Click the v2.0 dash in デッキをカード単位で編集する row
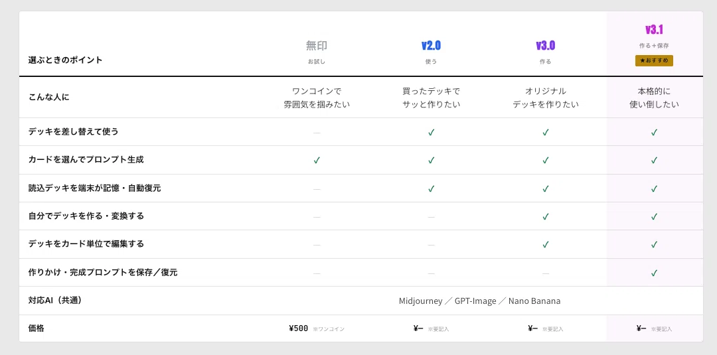This screenshot has height=355, width=717. [x=431, y=245]
